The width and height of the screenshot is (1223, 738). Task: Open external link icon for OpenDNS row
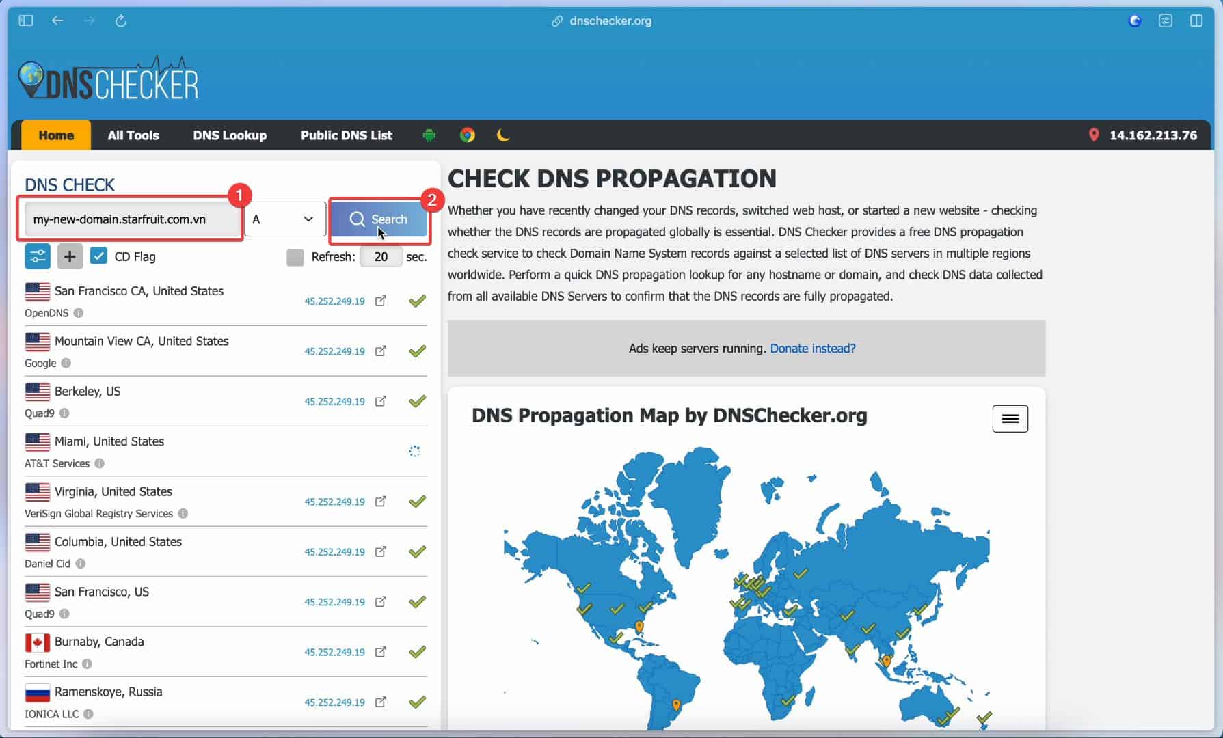[x=381, y=301]
